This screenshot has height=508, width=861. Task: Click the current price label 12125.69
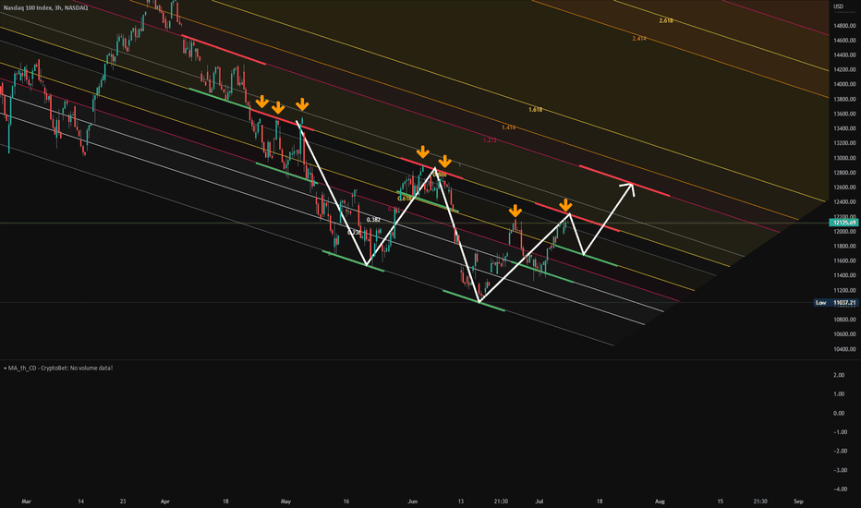844,223
